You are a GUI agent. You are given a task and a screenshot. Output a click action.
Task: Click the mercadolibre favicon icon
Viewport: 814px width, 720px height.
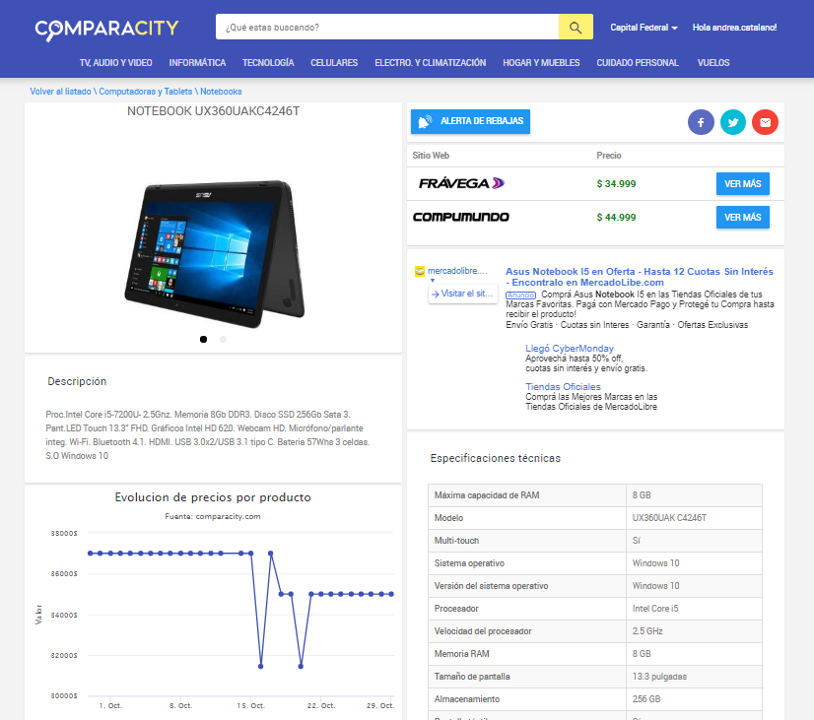(x=420, y=271)
